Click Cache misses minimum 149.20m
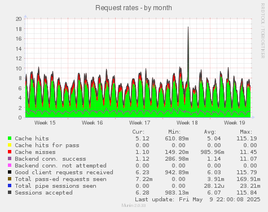 (x=177, y=152)
